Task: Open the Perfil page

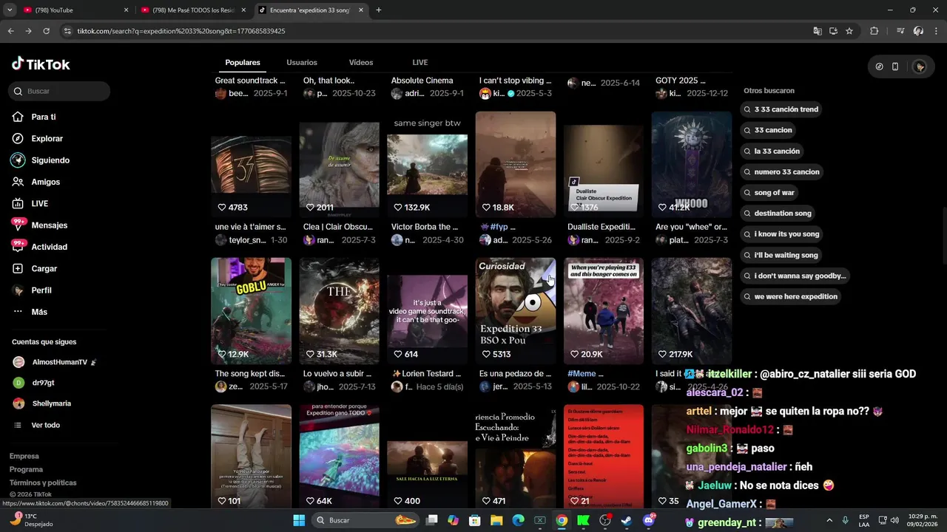Action: 41,290
